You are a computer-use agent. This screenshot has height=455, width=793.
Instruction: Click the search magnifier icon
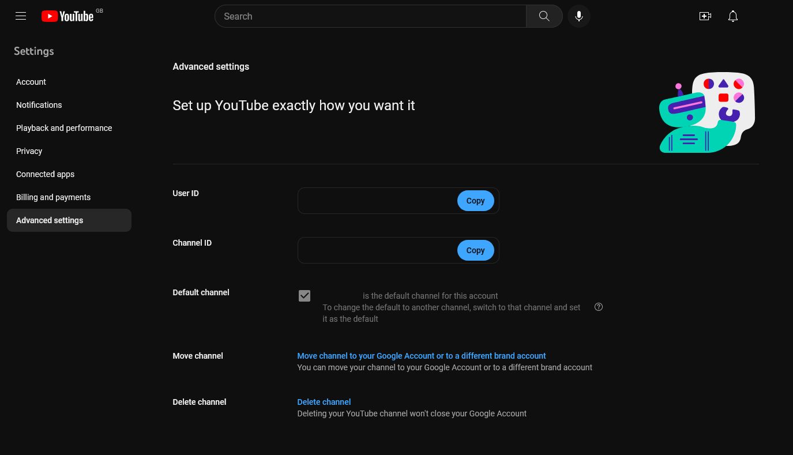coord(544,16)
